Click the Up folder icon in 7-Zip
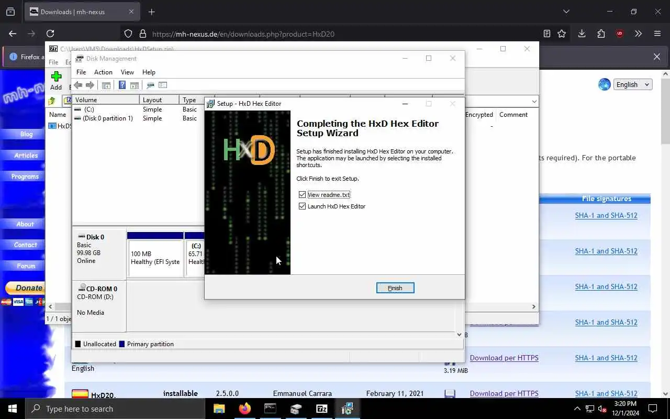Screen dimensions: 670x419 click(52, 101)
